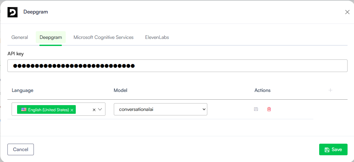Clear all selected languages
This screenshot has height=162, width=354.
tap(94, 110)
